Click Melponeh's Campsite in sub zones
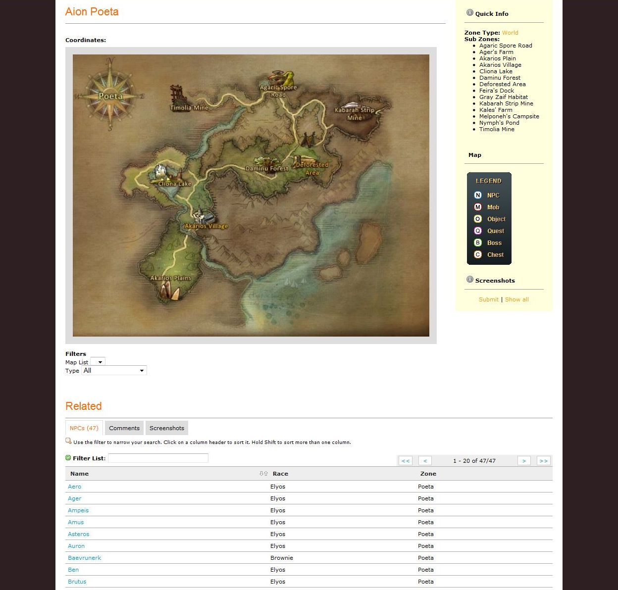The width and height of the screenshot is (618, 590). click(x=509, y=116)
